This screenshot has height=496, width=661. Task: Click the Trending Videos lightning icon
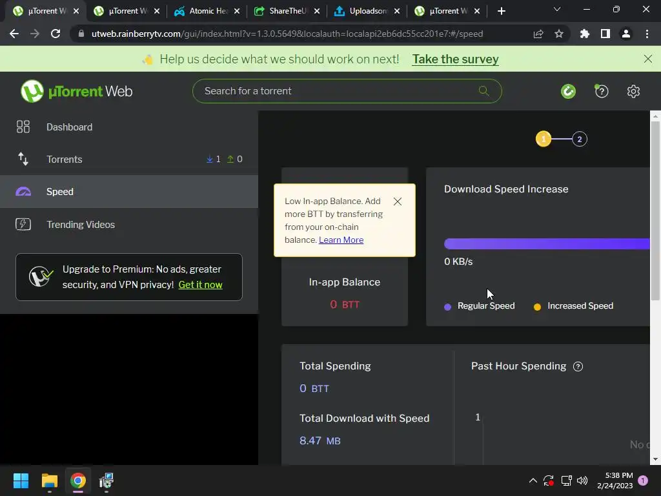(x=23, y=224)
